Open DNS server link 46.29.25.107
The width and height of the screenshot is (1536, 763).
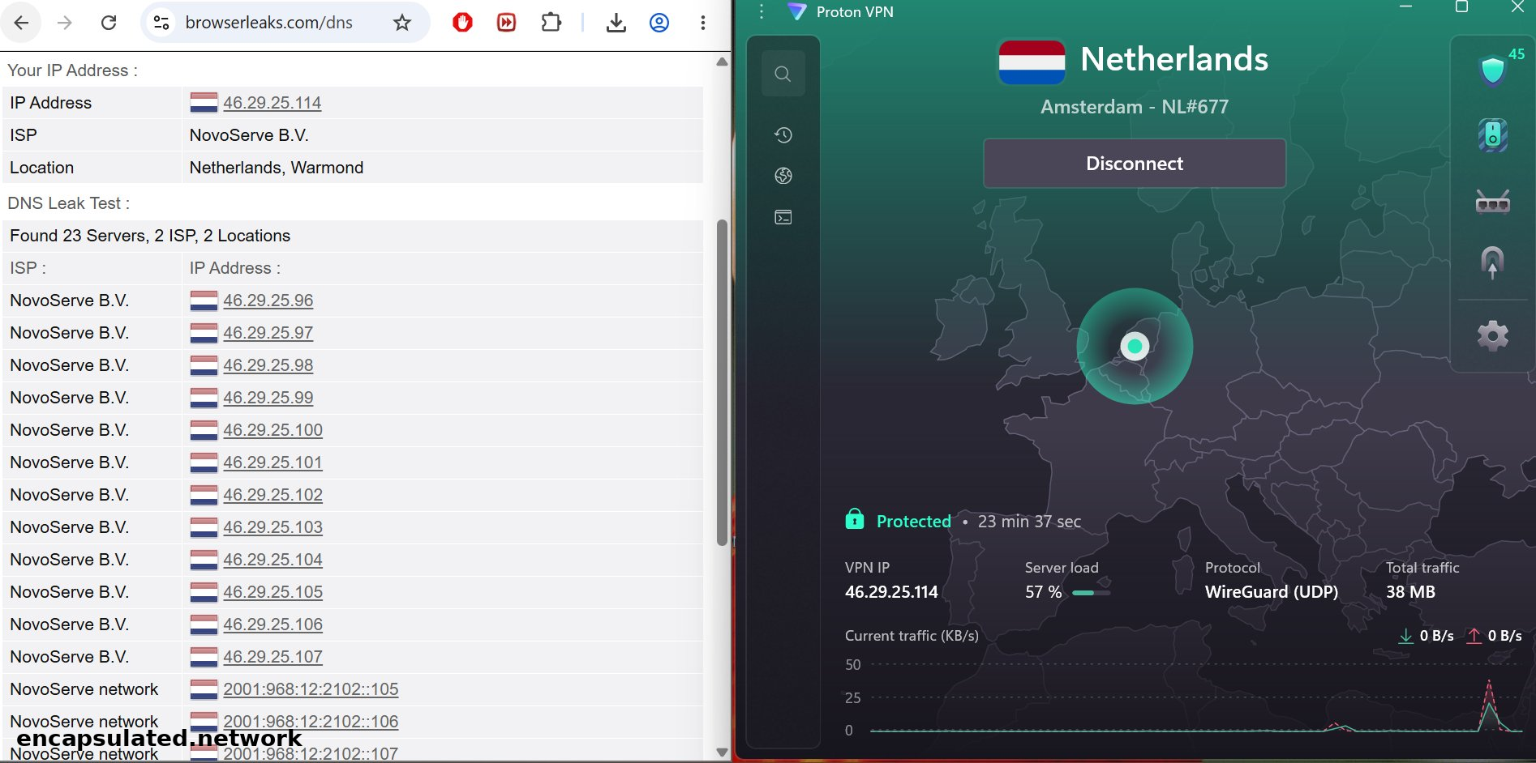273,657
